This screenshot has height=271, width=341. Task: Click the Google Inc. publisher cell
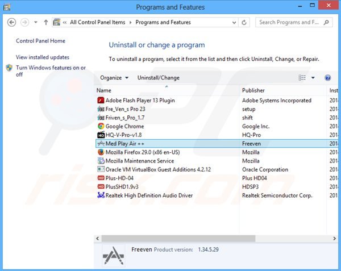tap(256, 126)
